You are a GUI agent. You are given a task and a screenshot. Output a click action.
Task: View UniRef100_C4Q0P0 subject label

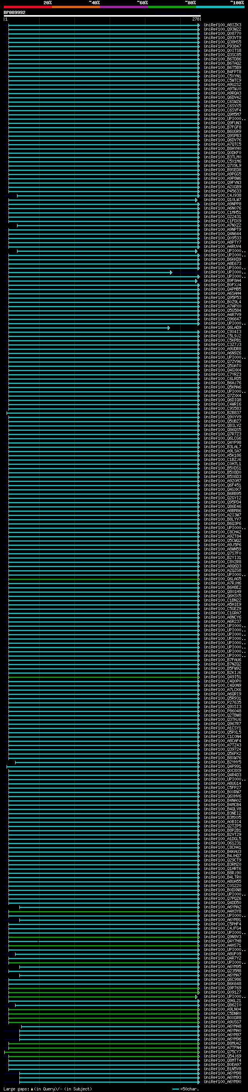click(x=222, y=681)
